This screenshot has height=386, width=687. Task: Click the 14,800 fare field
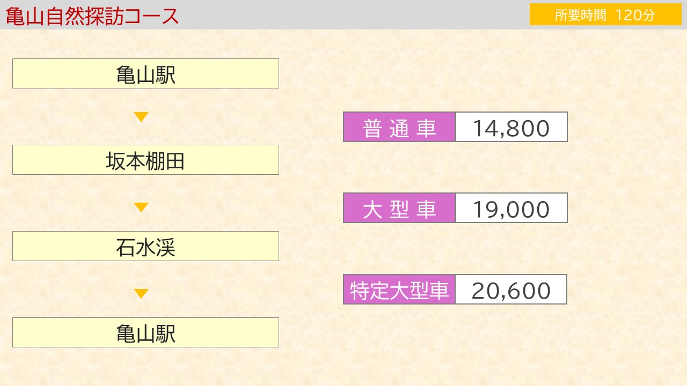[511, 127]
